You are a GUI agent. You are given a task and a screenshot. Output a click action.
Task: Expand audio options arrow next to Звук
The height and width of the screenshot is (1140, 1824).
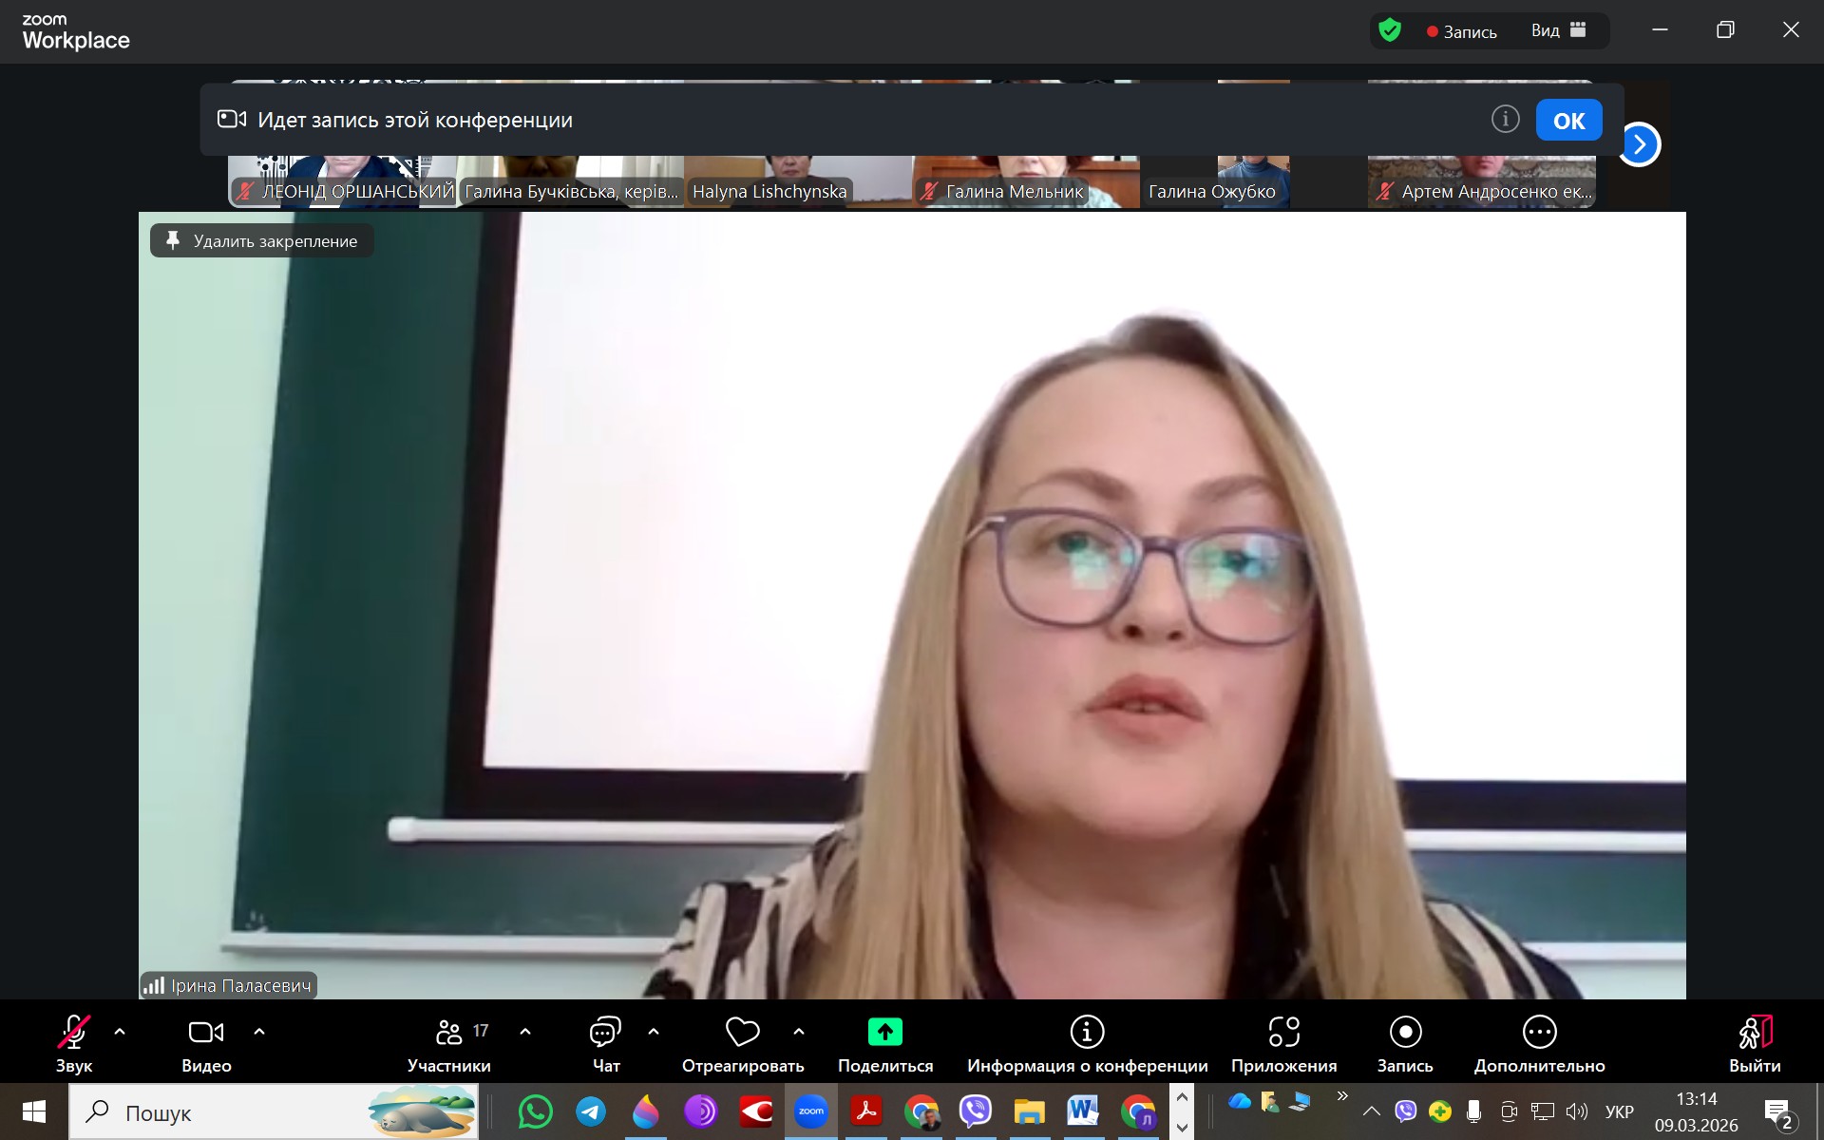120,1032
